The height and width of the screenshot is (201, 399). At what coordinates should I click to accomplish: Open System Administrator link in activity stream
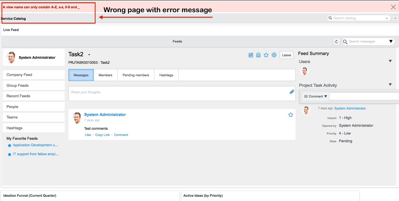350,108
